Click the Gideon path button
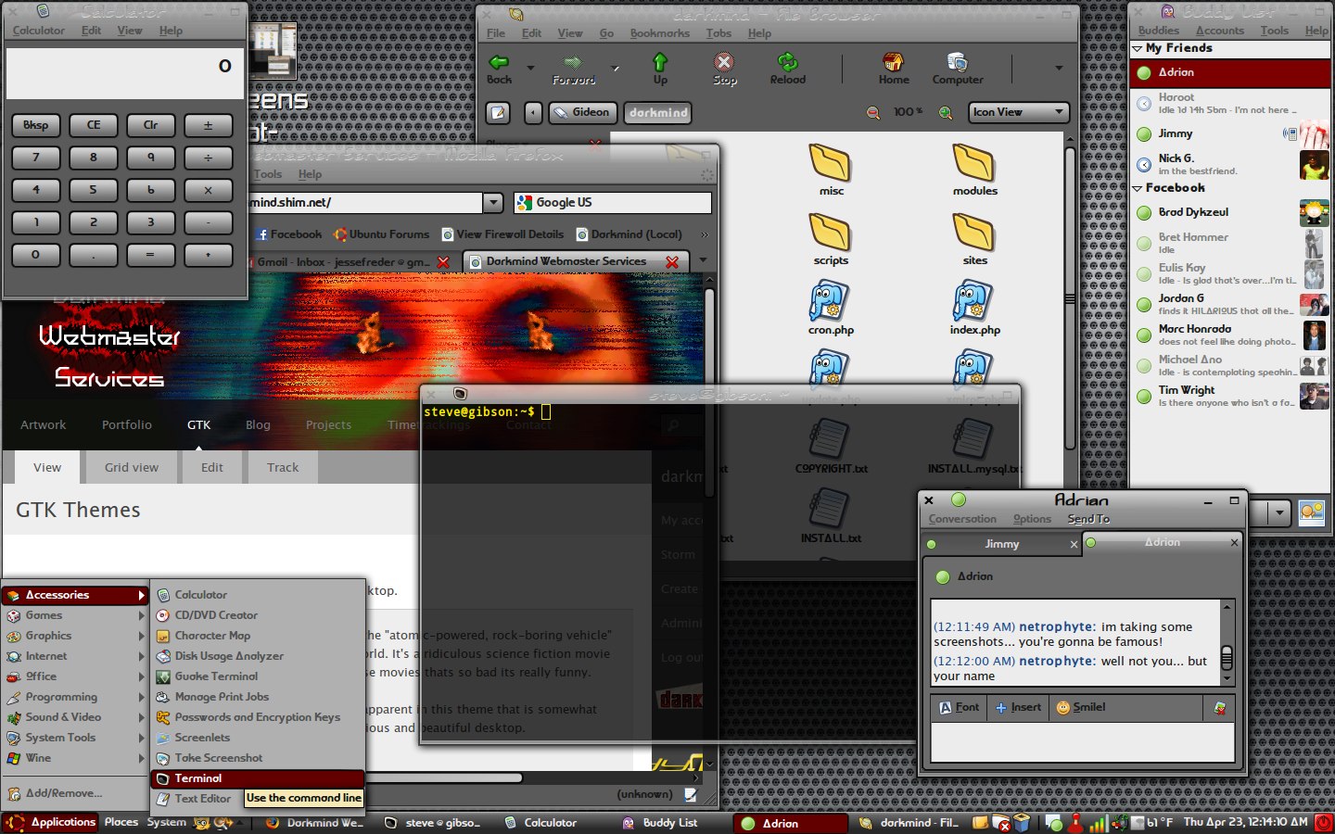 coord(582,112)
